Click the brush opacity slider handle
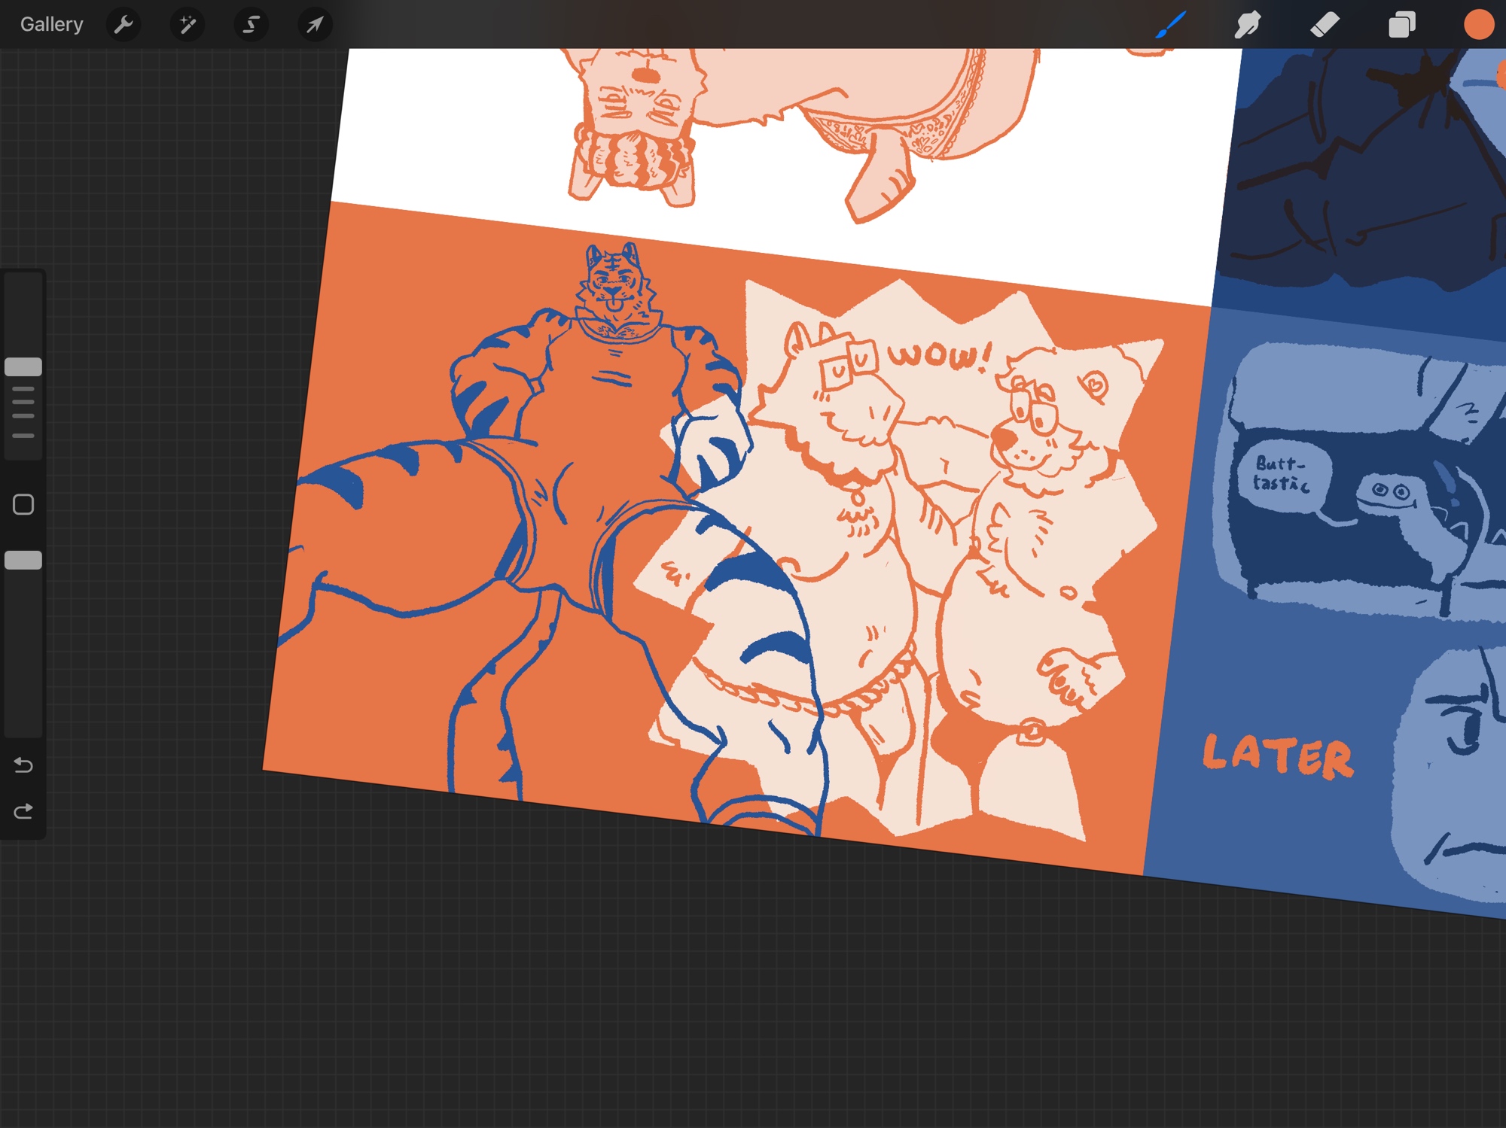This screenshot has width=1506, height=1128. [23, 560]
